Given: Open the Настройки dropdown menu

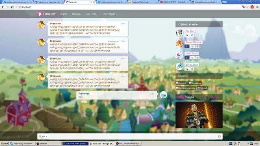Looking at the screenshot, I should point(110,14).
